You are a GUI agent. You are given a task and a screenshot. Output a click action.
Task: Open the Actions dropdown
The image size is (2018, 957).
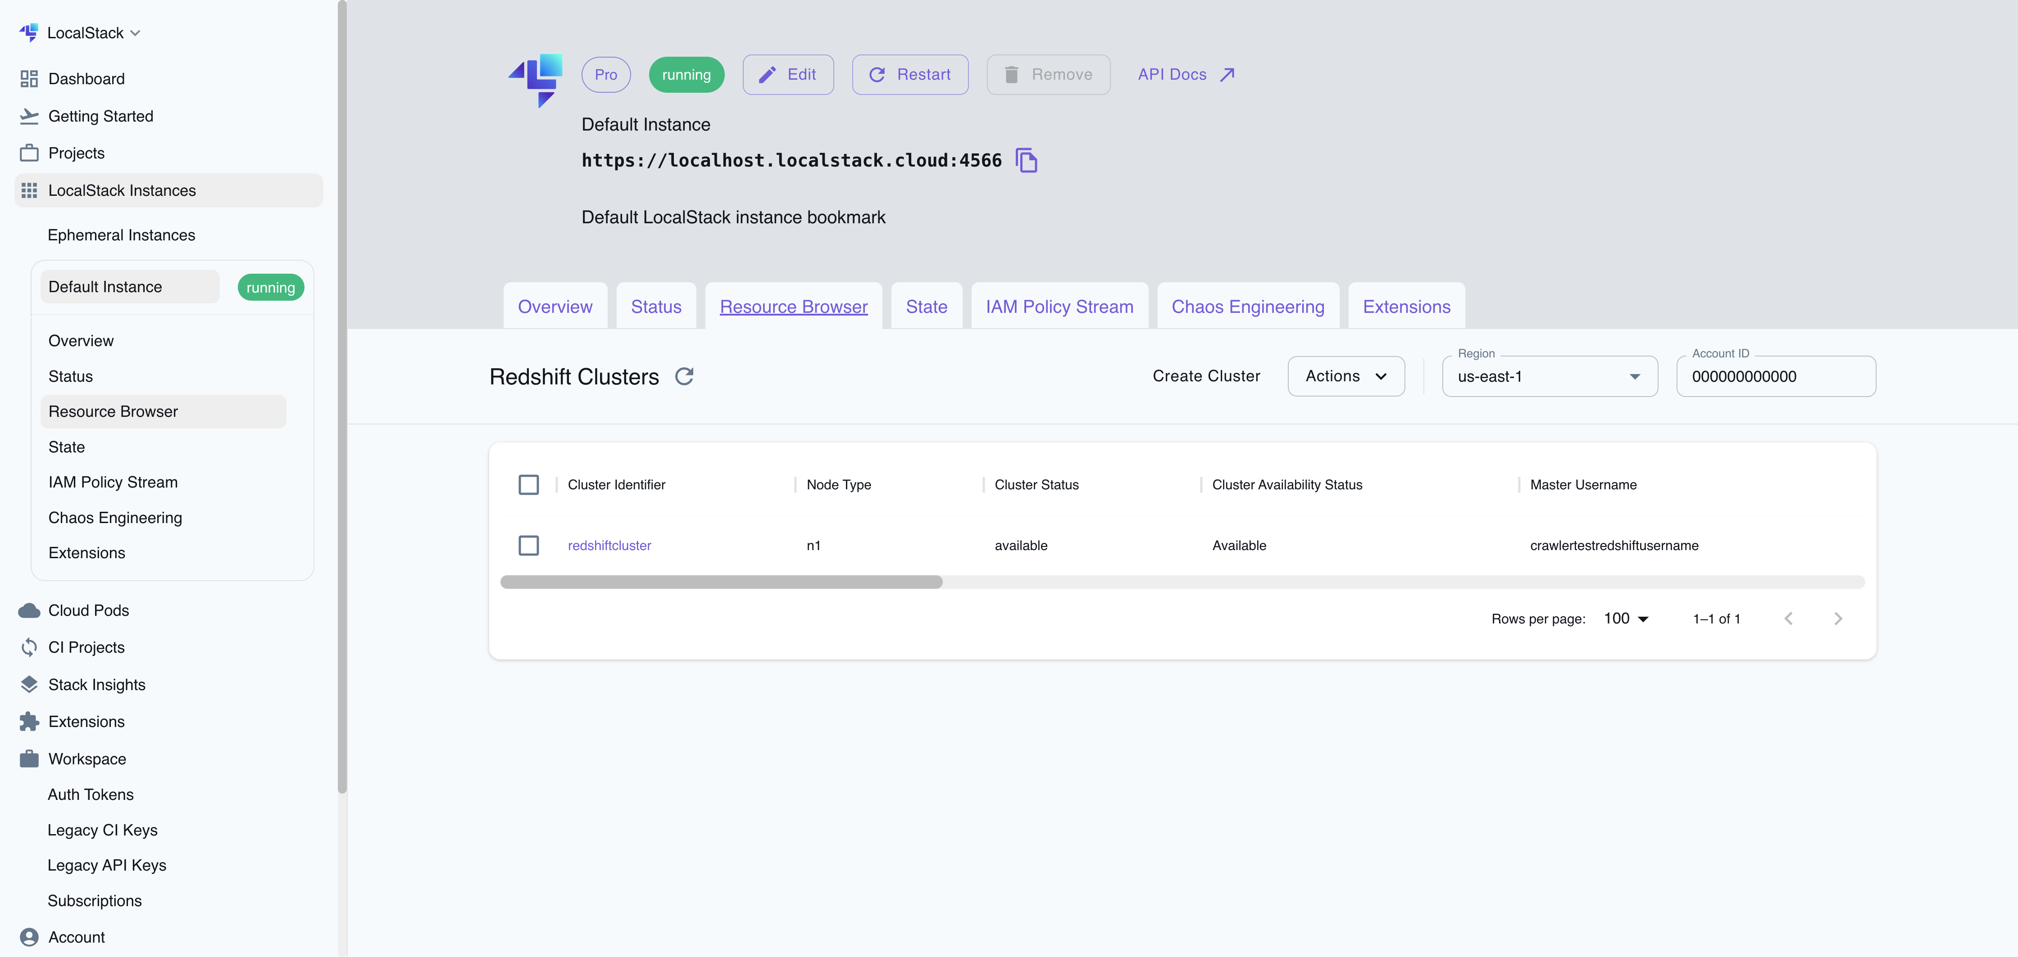coord(1346,376)
